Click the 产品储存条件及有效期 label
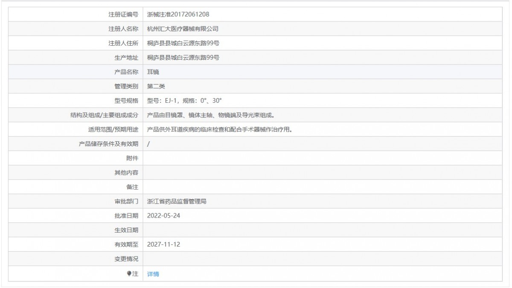The image size is (512, 288). point(108,144)
